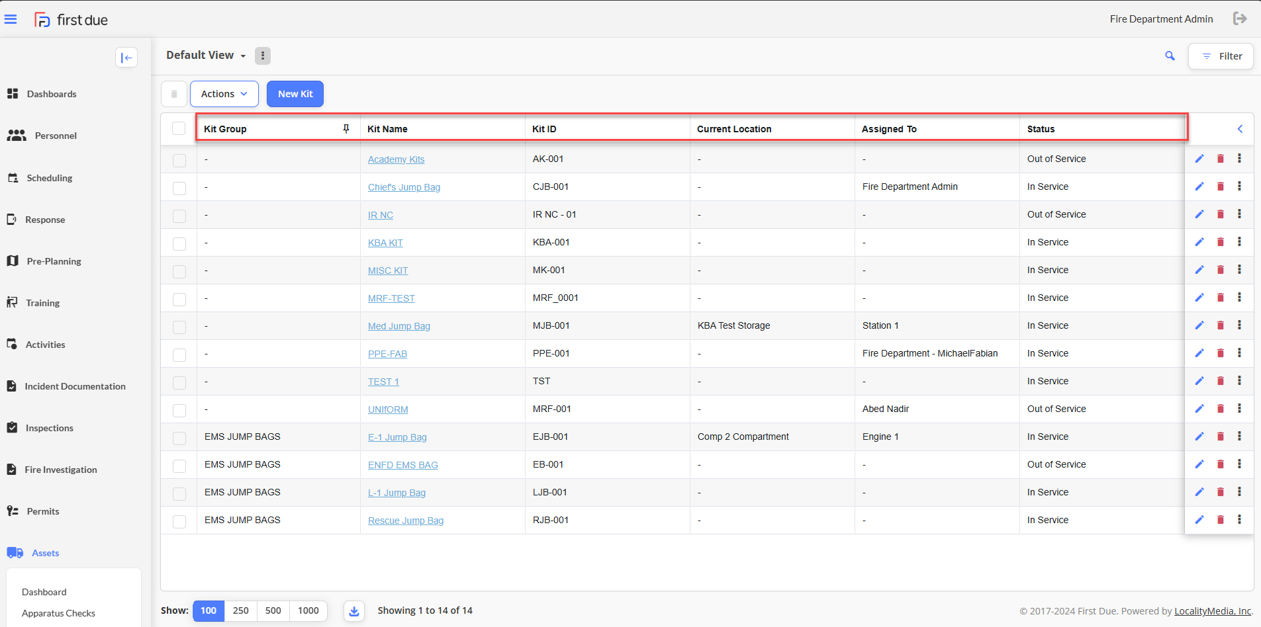Edit the Med Jump Bag kit
Viewport: 1261px width, 627px height.
coord(1199,325)
